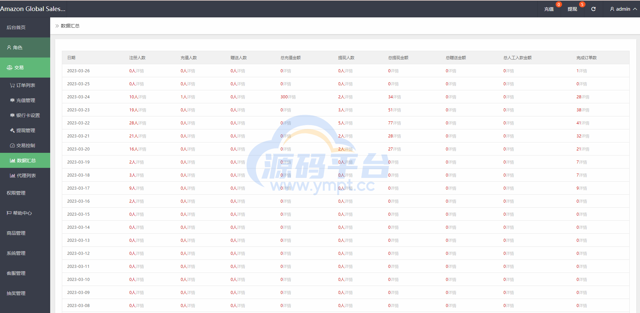Click the breadcrumb arrows before 数据汇总
Screen dimensions: 640x313
click(57, 26)
